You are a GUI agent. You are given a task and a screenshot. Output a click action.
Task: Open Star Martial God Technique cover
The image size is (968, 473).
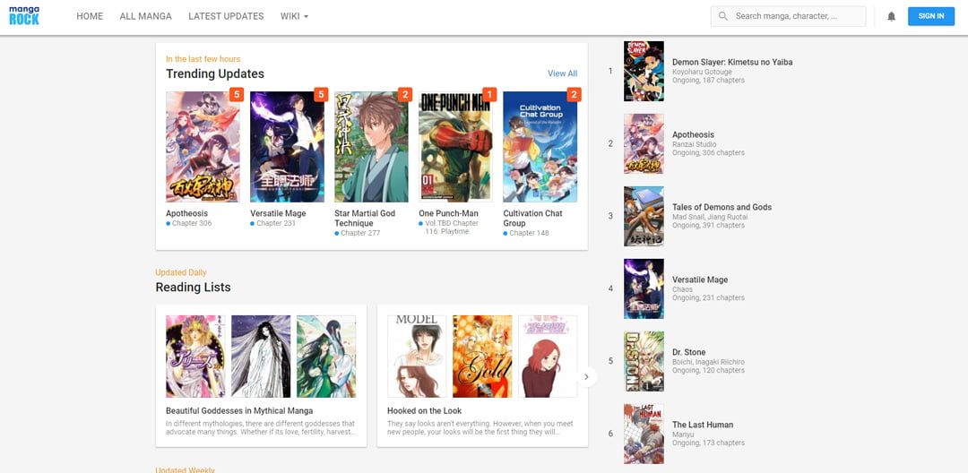371,147
